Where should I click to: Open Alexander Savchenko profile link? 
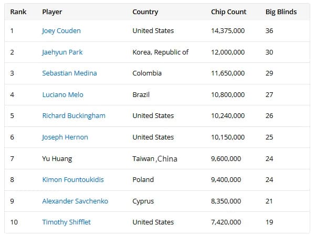coord(75,201)
